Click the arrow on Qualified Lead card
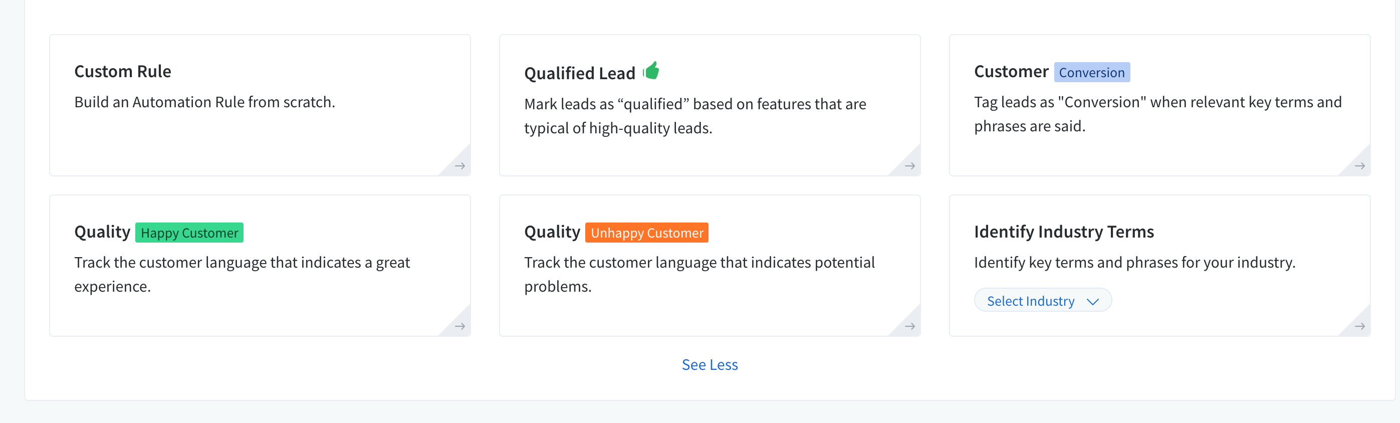This screenshot has height=423, width=1400. point(910,166)
